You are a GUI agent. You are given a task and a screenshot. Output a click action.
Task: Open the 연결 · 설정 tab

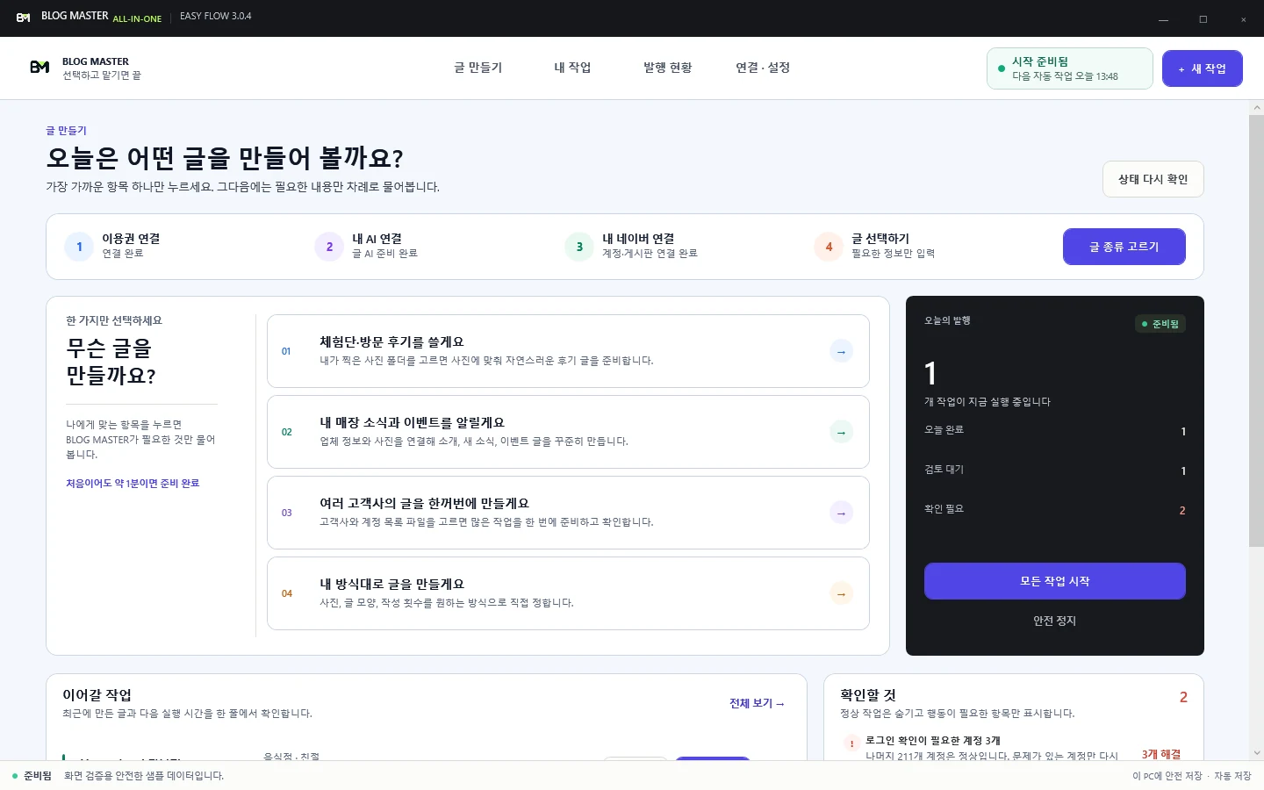pos(763,68)
